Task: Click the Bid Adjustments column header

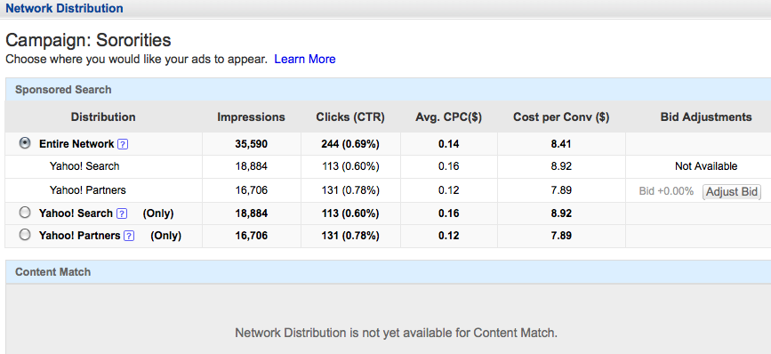Action: (706, 117)
